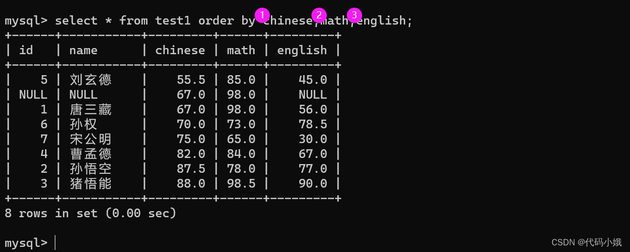Select the name 孙悟空
The width and height of the screenshot is (630, 252).
pos(91,169)
